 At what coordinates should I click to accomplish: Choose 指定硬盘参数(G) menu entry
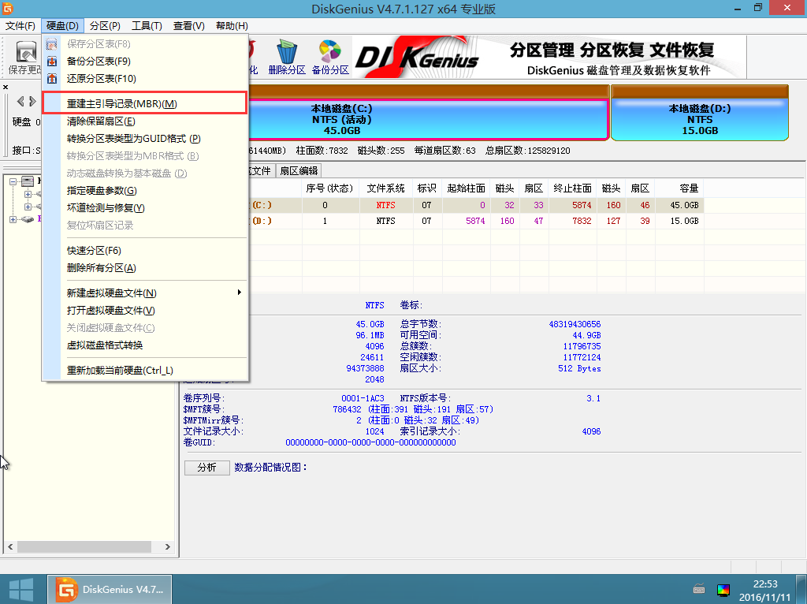click(145, 191)
